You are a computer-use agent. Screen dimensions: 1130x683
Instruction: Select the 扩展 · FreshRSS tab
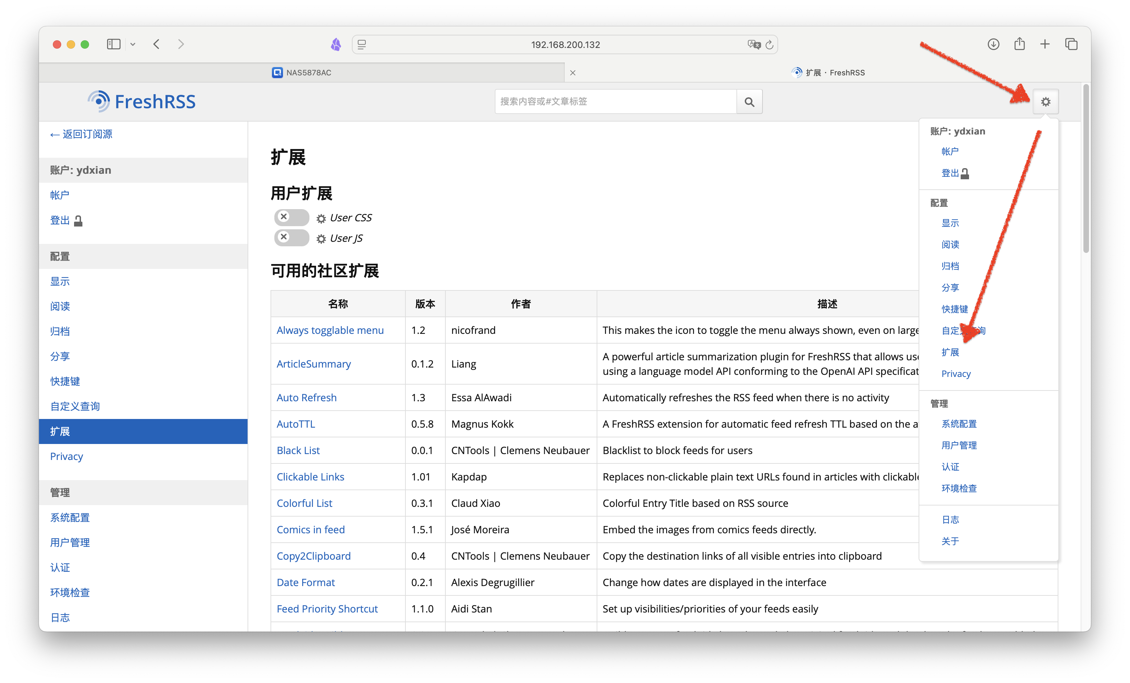coord(828,72)
